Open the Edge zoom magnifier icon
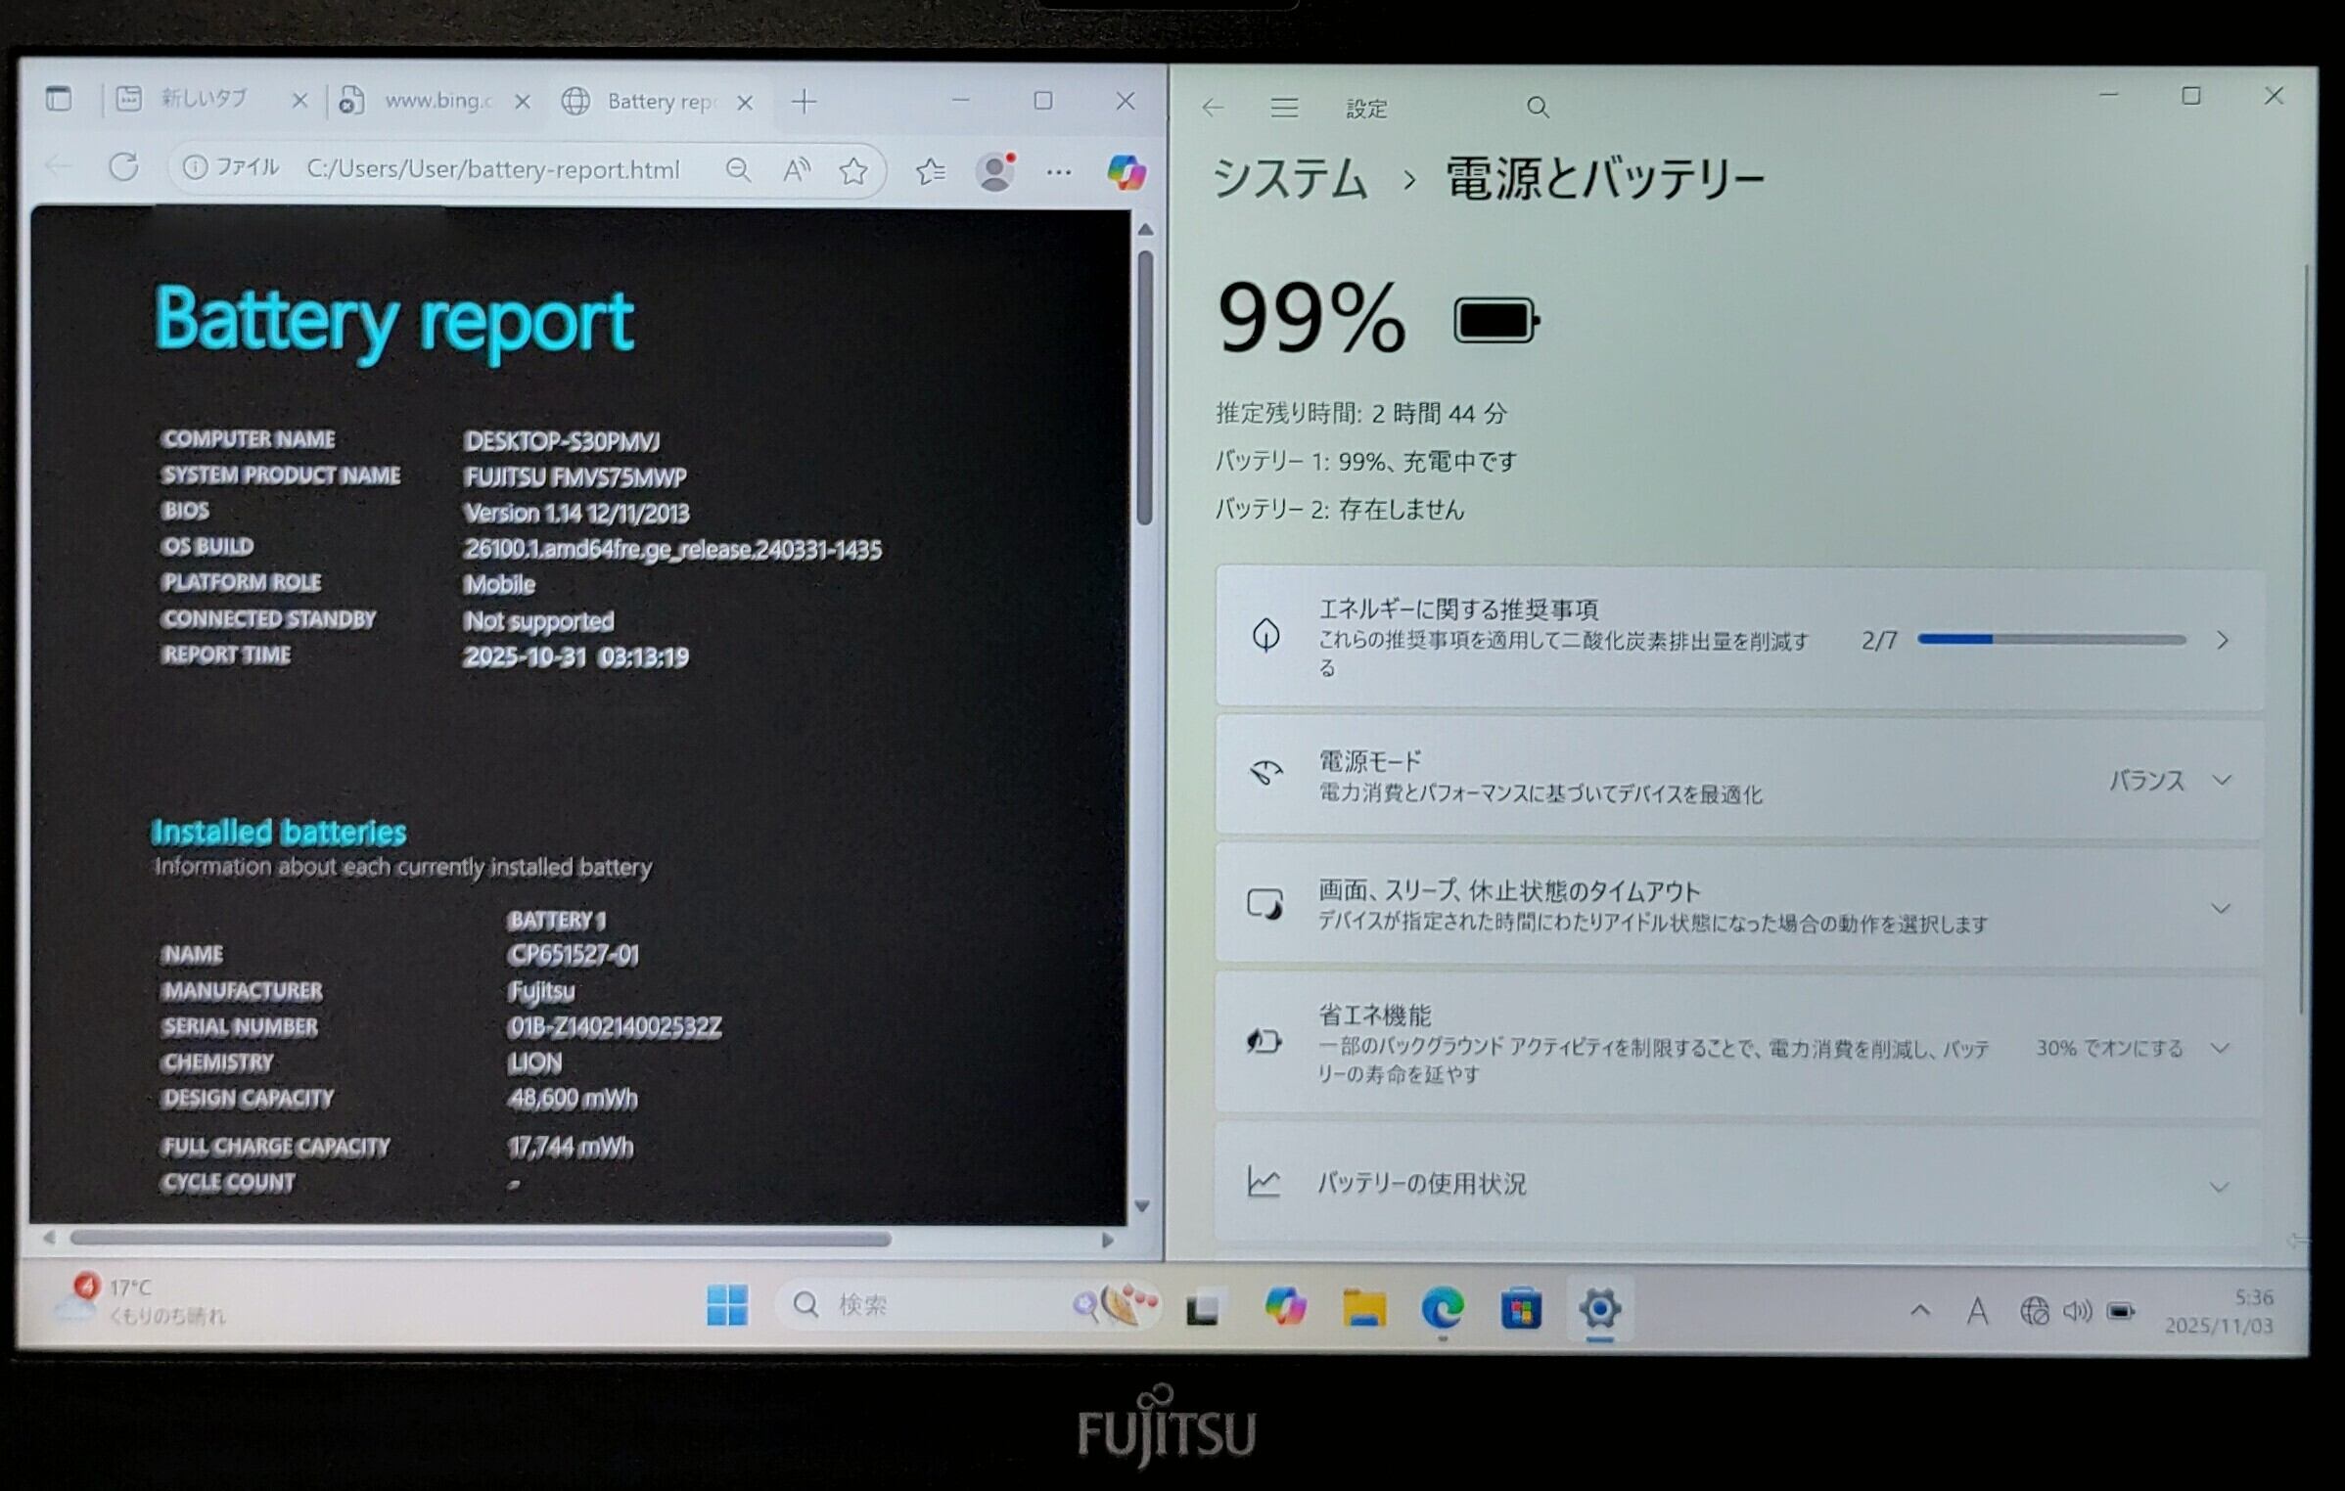This screenshot has height=1491, width=2345. 739,171
